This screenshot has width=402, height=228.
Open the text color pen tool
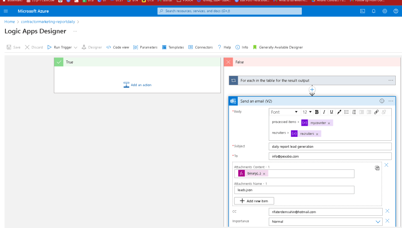click(x=339, y=112)
